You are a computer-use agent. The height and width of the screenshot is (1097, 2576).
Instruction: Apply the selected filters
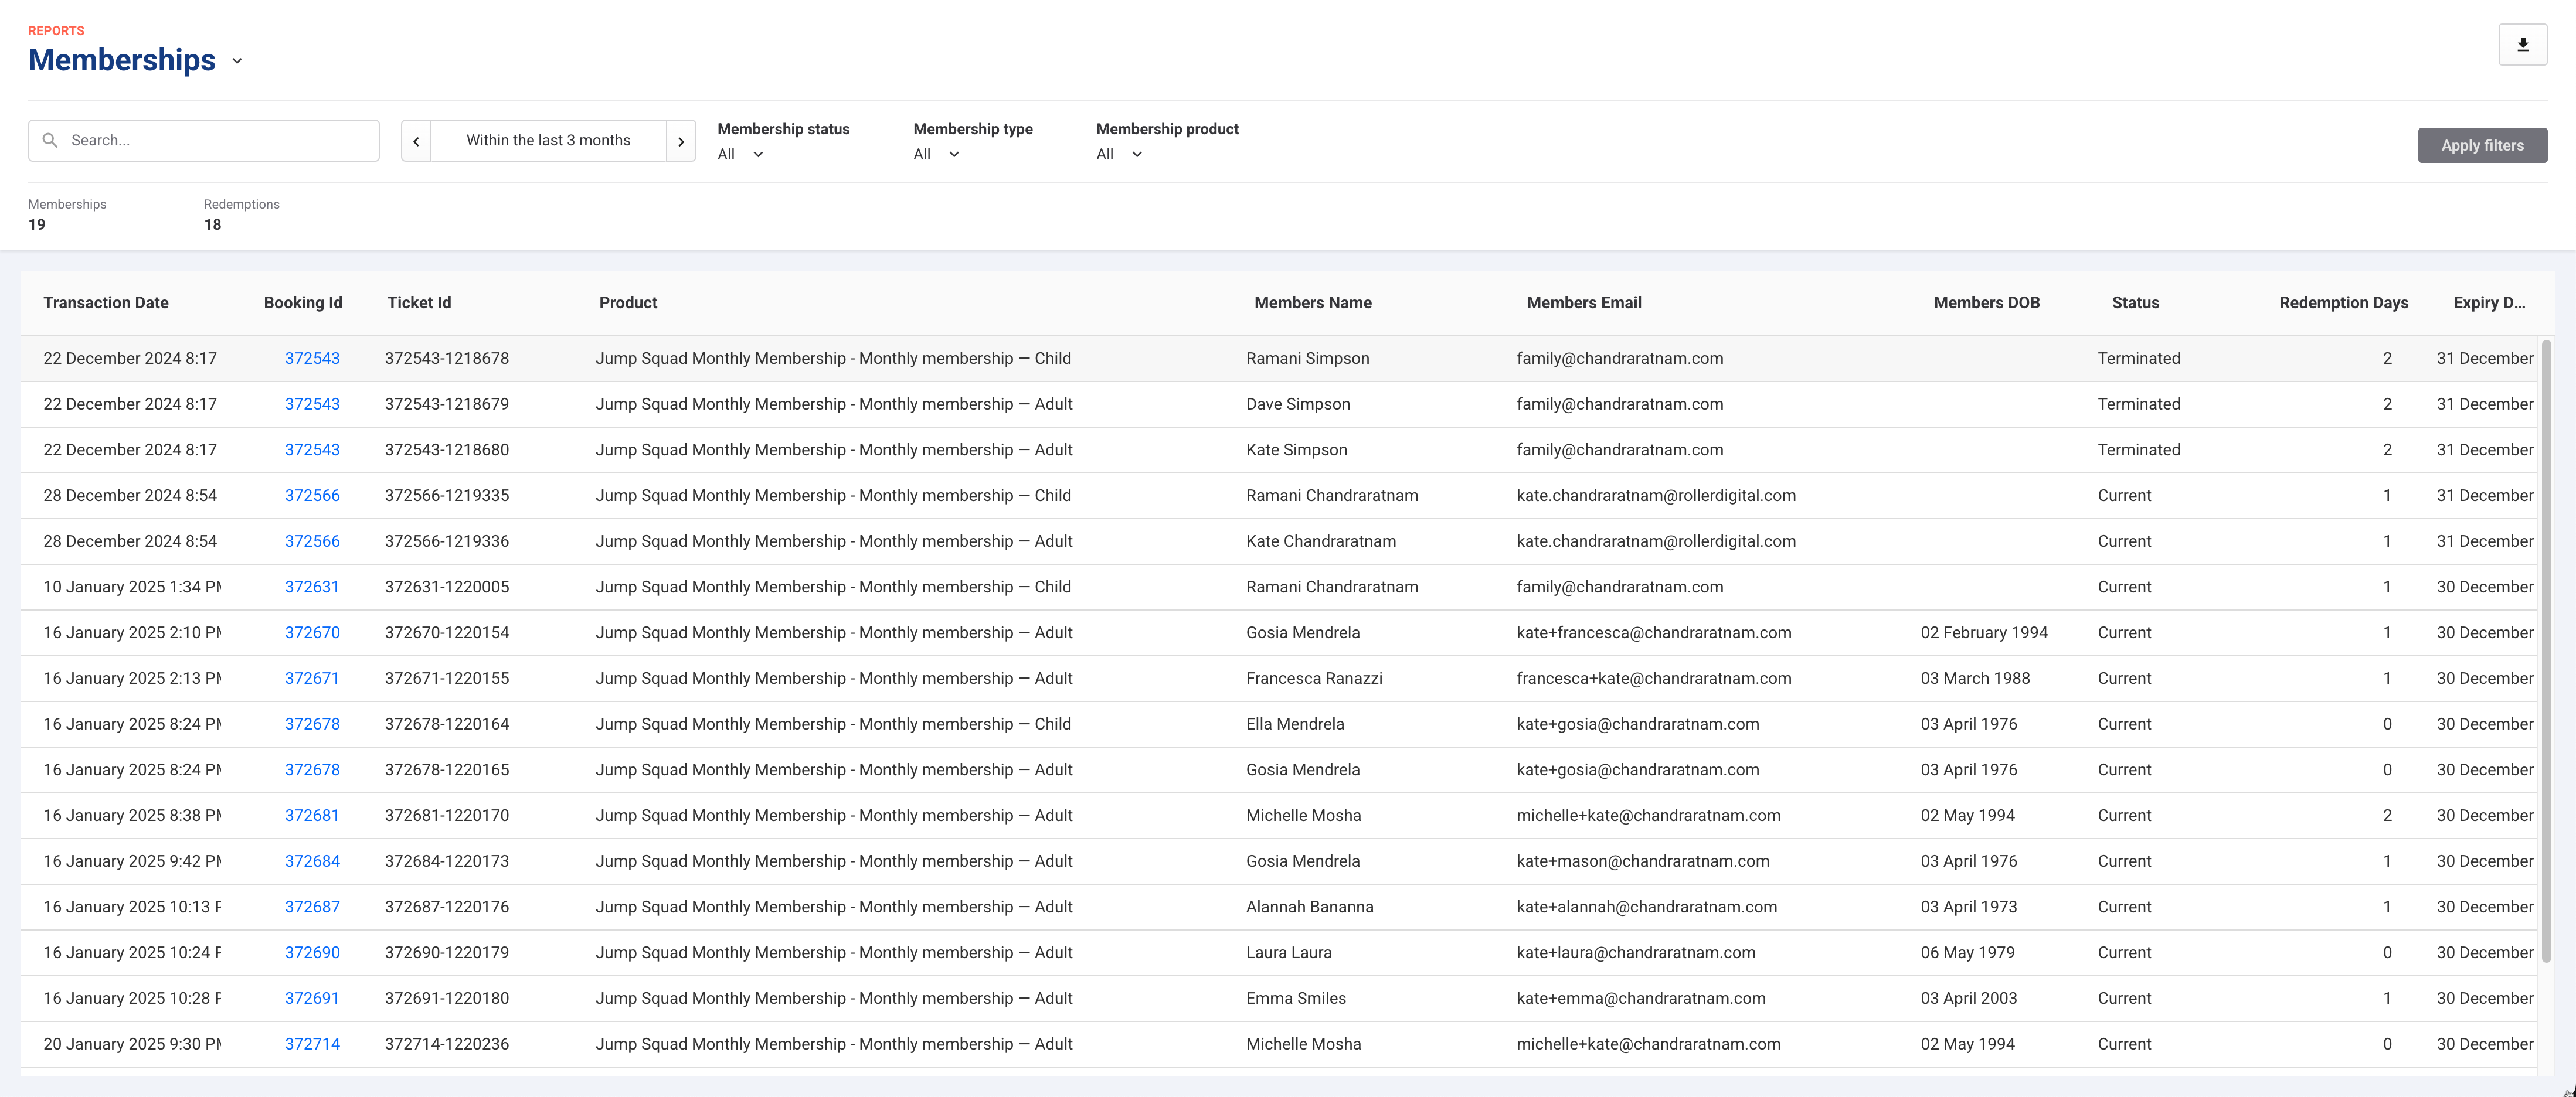click(x=2482, y=145)
